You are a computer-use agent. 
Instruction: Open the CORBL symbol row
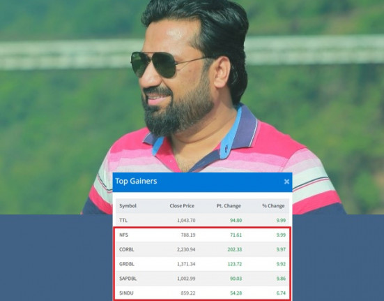[202, 249]
